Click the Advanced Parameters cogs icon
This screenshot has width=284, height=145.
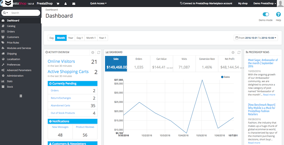tap(3, 70)
